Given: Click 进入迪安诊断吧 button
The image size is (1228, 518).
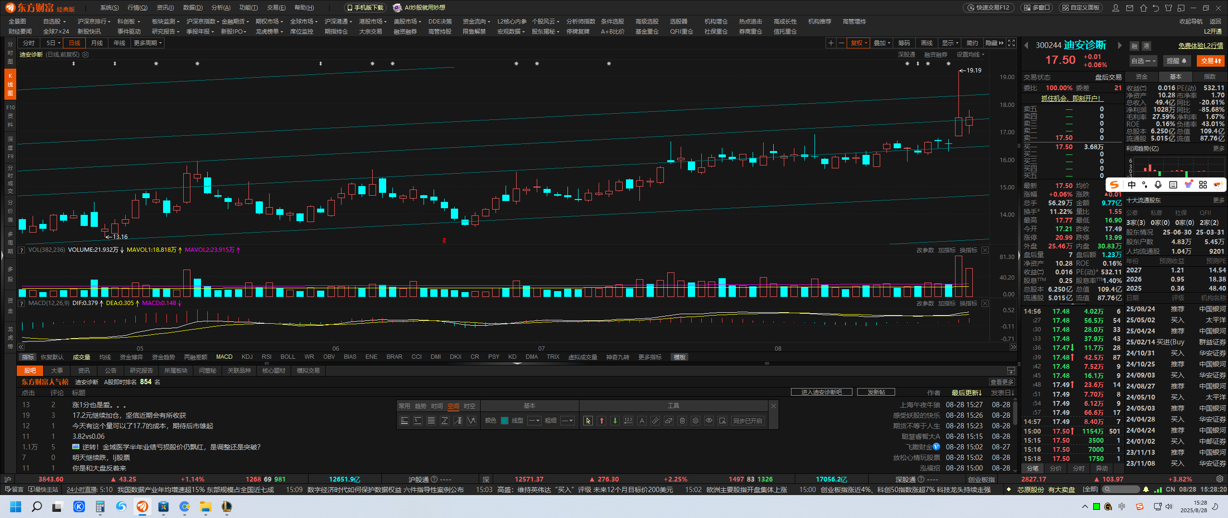Looking at the screenshot, I should [822, 392].
